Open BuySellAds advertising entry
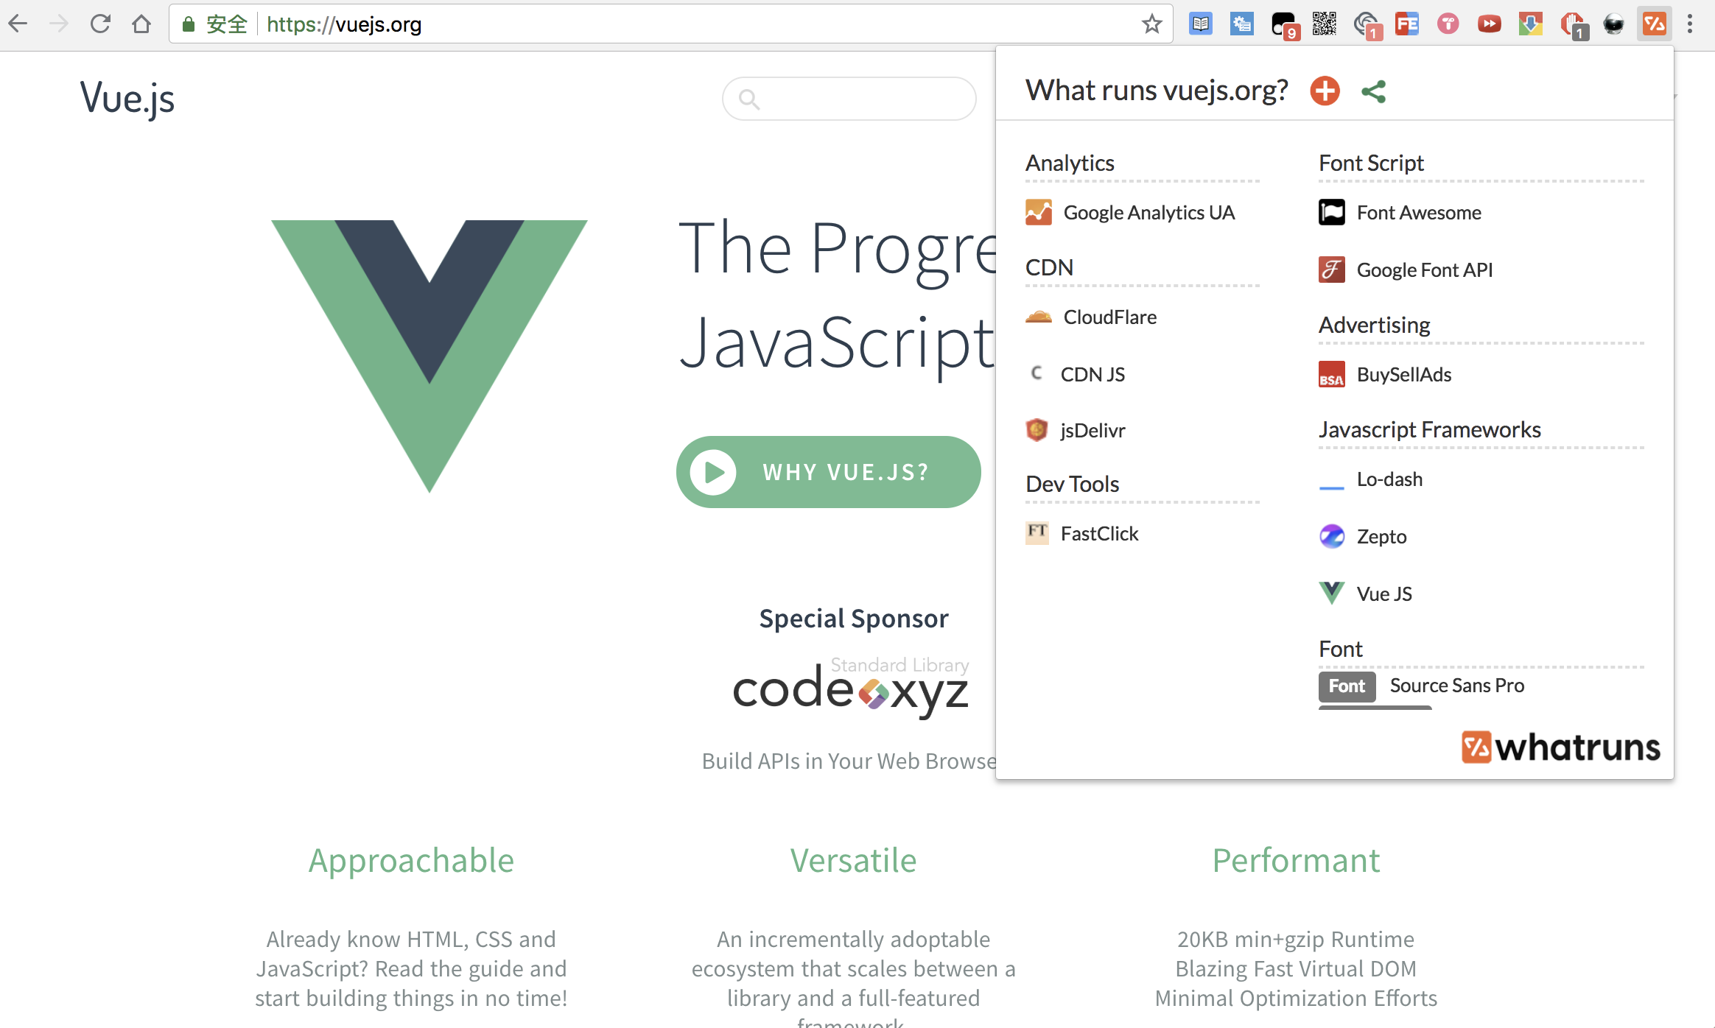This screenshot has height=1028, width=1715. (1403, 375)
